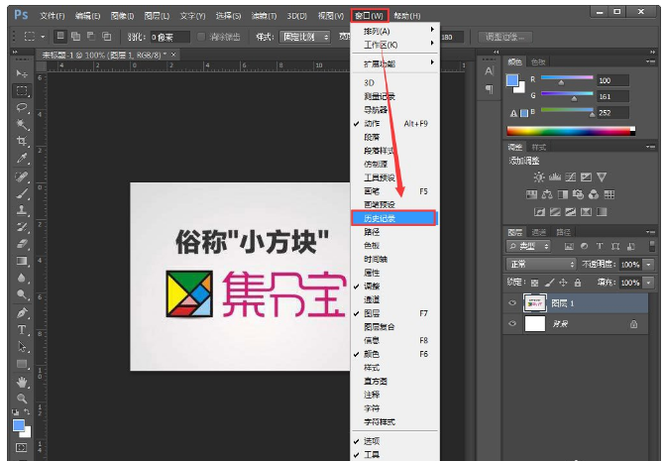The image size is (664, 461).
Task: Open the layer opacity 100% dropdown arrow
Action: click(x=648, y=265)
